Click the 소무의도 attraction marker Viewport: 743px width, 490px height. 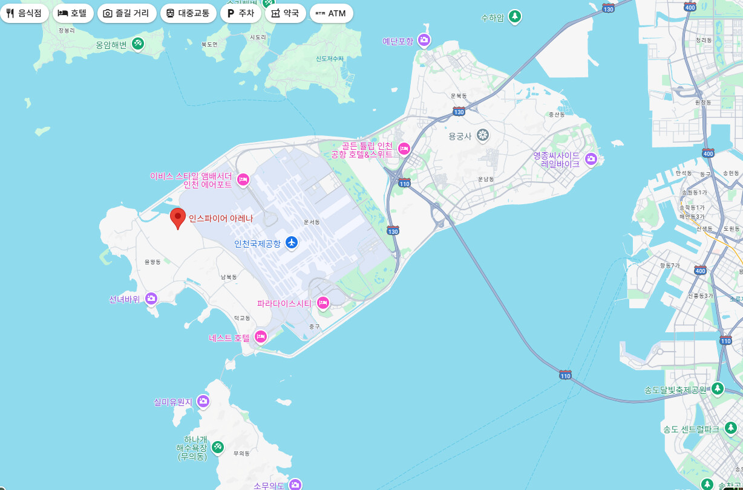(295, 484)
